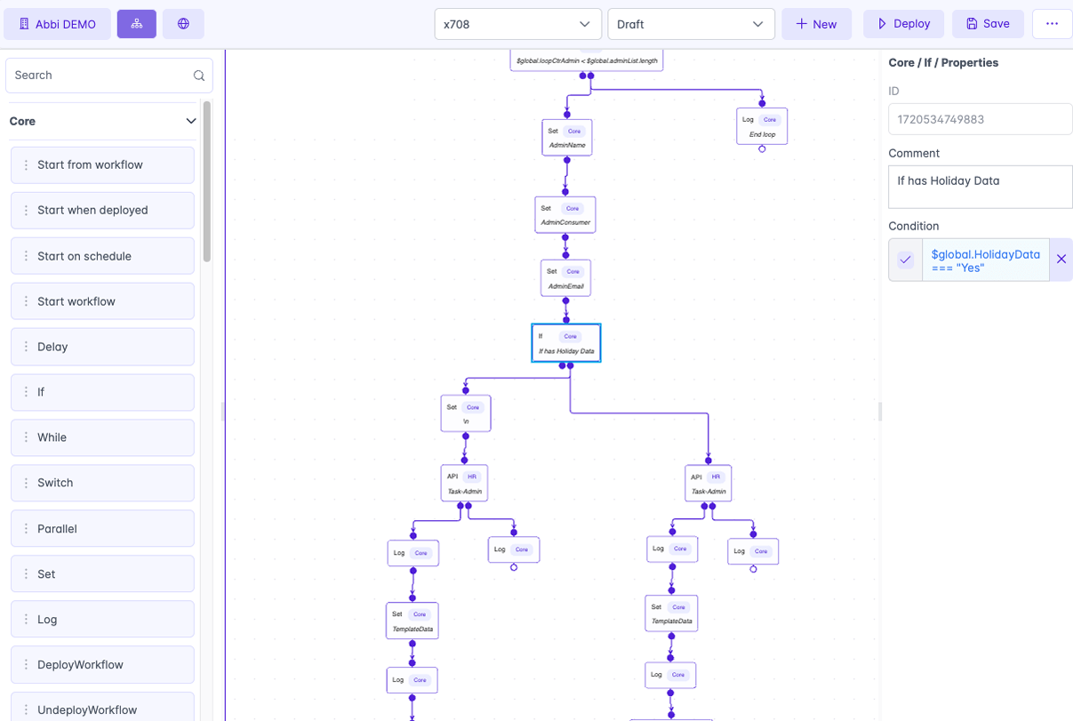Confirm the condition with the checkmark button
The image size is (1073, 721).
[905, 260]
